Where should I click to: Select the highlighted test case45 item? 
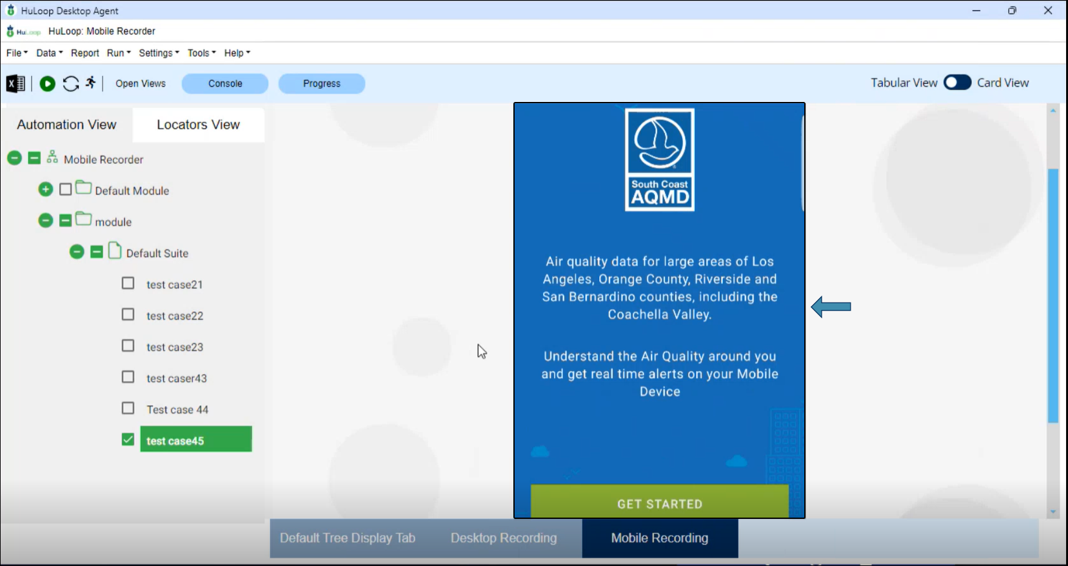point(196,439)
